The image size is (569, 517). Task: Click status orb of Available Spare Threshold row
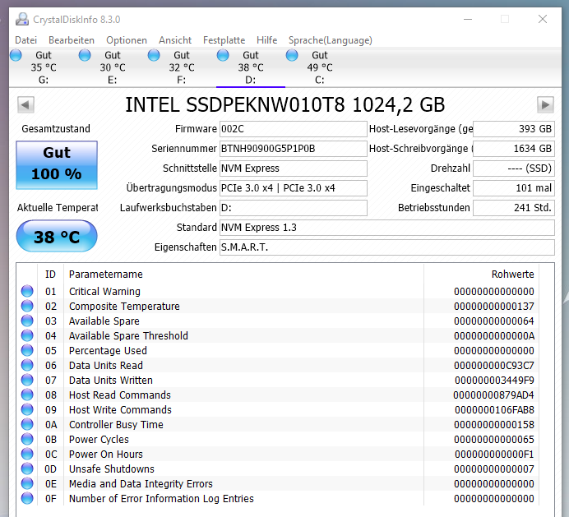coord(27,335)
